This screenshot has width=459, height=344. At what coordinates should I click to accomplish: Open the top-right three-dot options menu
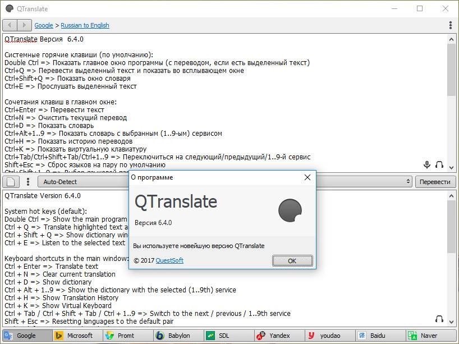point(451,25)
